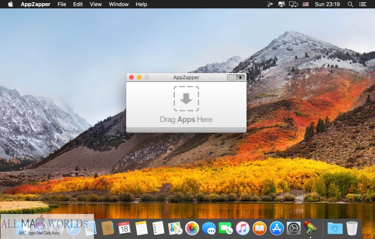Open Safari from the dock
The image size is (375, 239).
[x=73, y=228]
